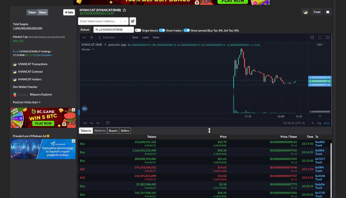Turn off the Show spread toggle
Screen dimensions: 346x198
pyautogui.click(x=187, y=30)
